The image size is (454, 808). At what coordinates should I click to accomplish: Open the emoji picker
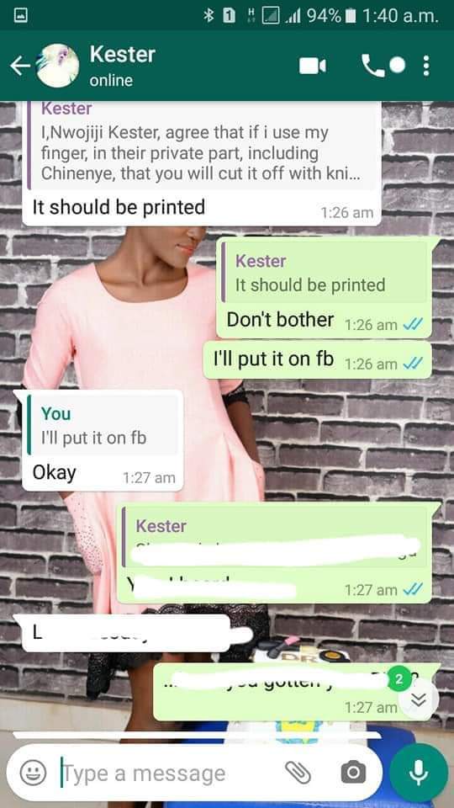pos(33,773)
